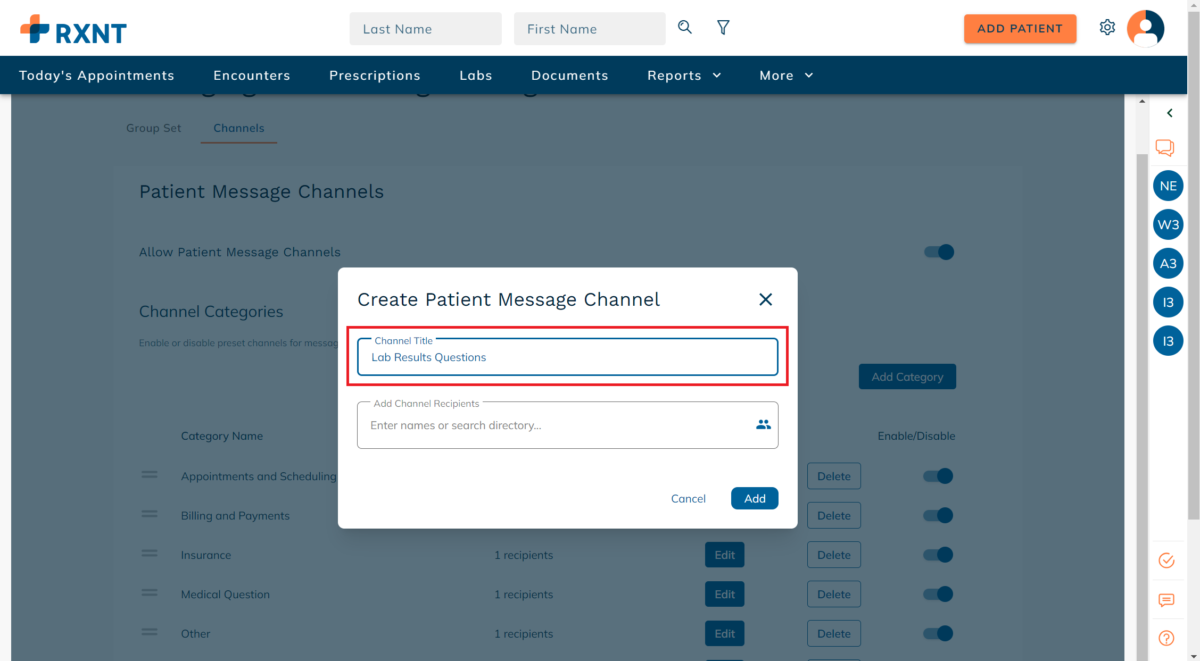1200x661 pixels.
Task: Toggle Other category enable switch
Action: point(938,633)
